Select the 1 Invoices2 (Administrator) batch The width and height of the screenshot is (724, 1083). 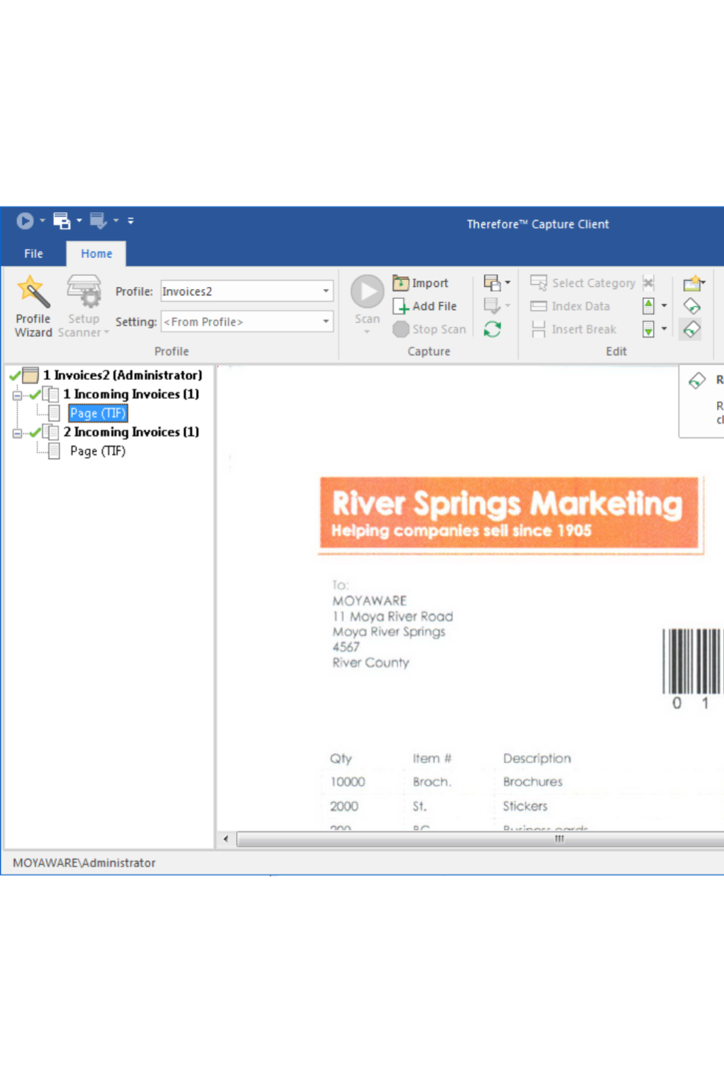click(x=122, y=375)
